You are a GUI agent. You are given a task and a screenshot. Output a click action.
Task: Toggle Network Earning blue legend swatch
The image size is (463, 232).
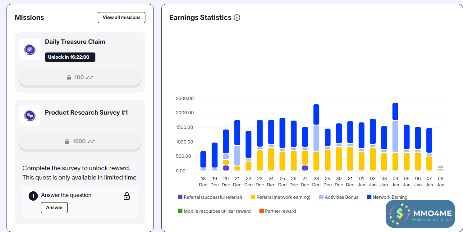pyautogui.click(x=369, y=197)
